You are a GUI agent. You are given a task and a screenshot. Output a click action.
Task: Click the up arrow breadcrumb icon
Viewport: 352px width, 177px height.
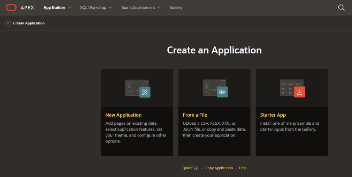(8, 23)
